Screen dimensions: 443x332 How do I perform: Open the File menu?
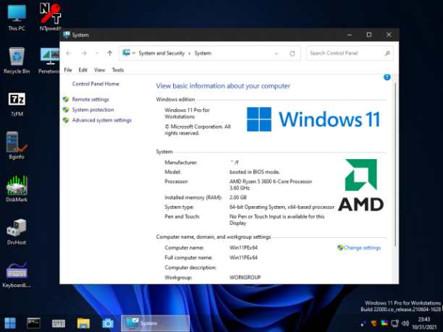tap(68, 70)
